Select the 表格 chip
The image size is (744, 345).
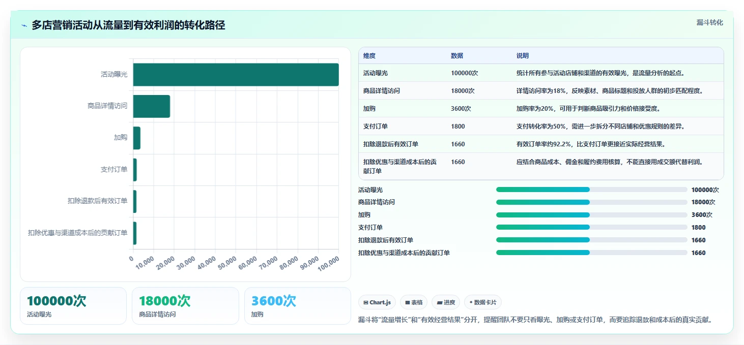(414, 302)
